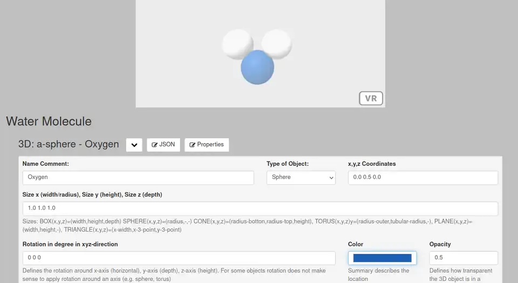Click the 'Defines the rotation around x-axis' description

pos(174,275)
